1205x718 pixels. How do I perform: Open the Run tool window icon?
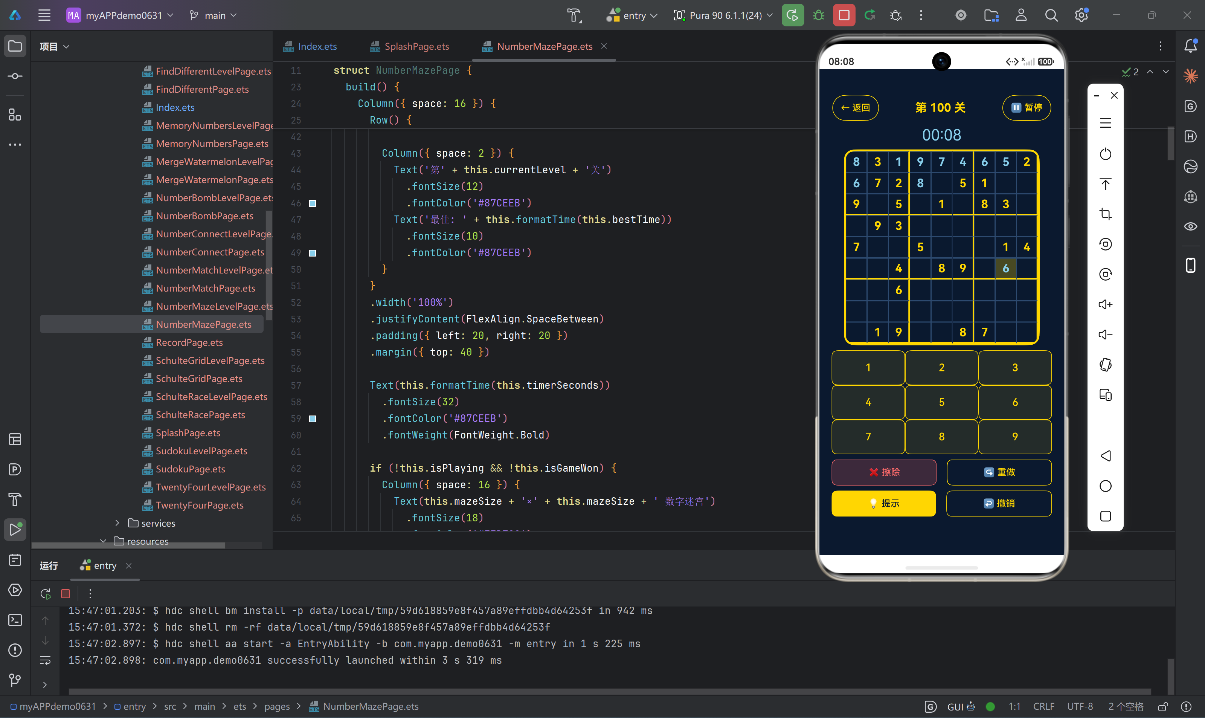(15, 529)
